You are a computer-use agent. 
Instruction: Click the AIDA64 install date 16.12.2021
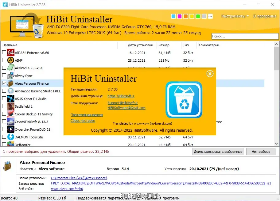pyautogui.click(x=137, y=53)
